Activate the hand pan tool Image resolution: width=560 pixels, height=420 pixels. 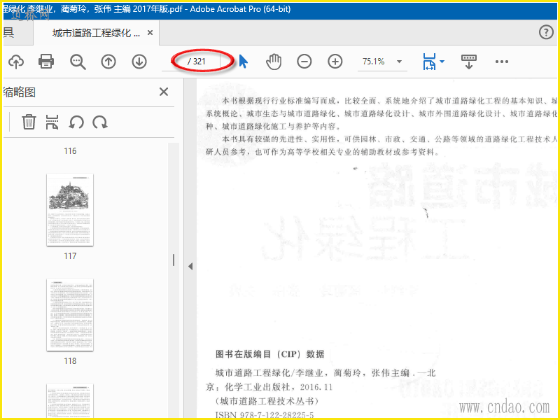pos(274,62)
